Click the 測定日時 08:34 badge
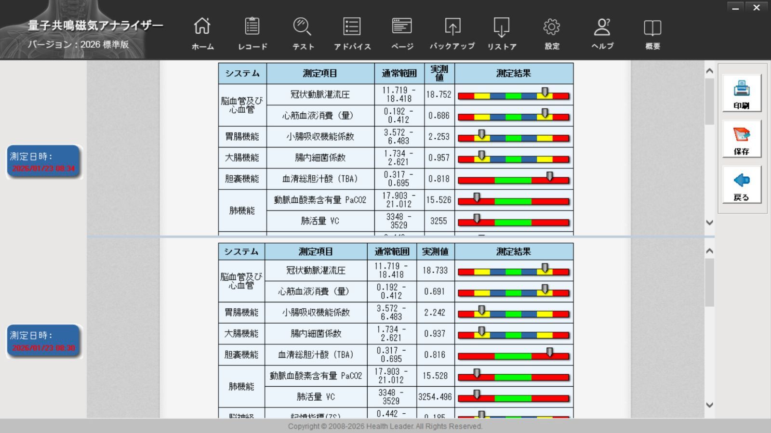The image size is (771, 433). tap(43, 162)
